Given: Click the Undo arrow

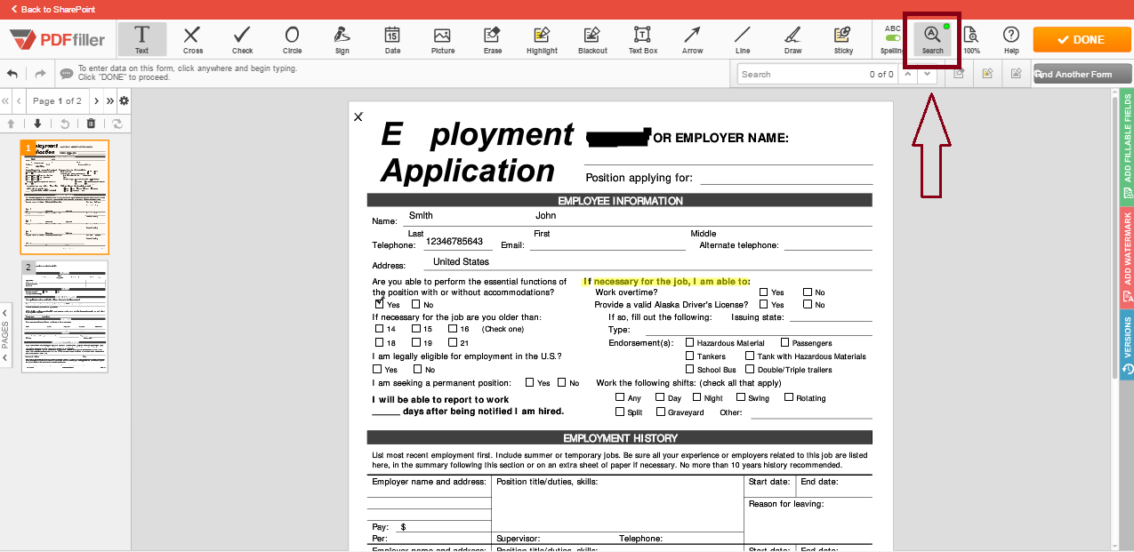Looking at the screenshot, I should click(x=12, y=74).
